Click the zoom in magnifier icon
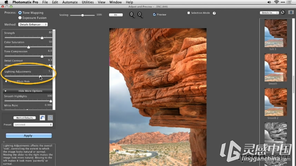The image size is (296, 166). coord(140,15)
